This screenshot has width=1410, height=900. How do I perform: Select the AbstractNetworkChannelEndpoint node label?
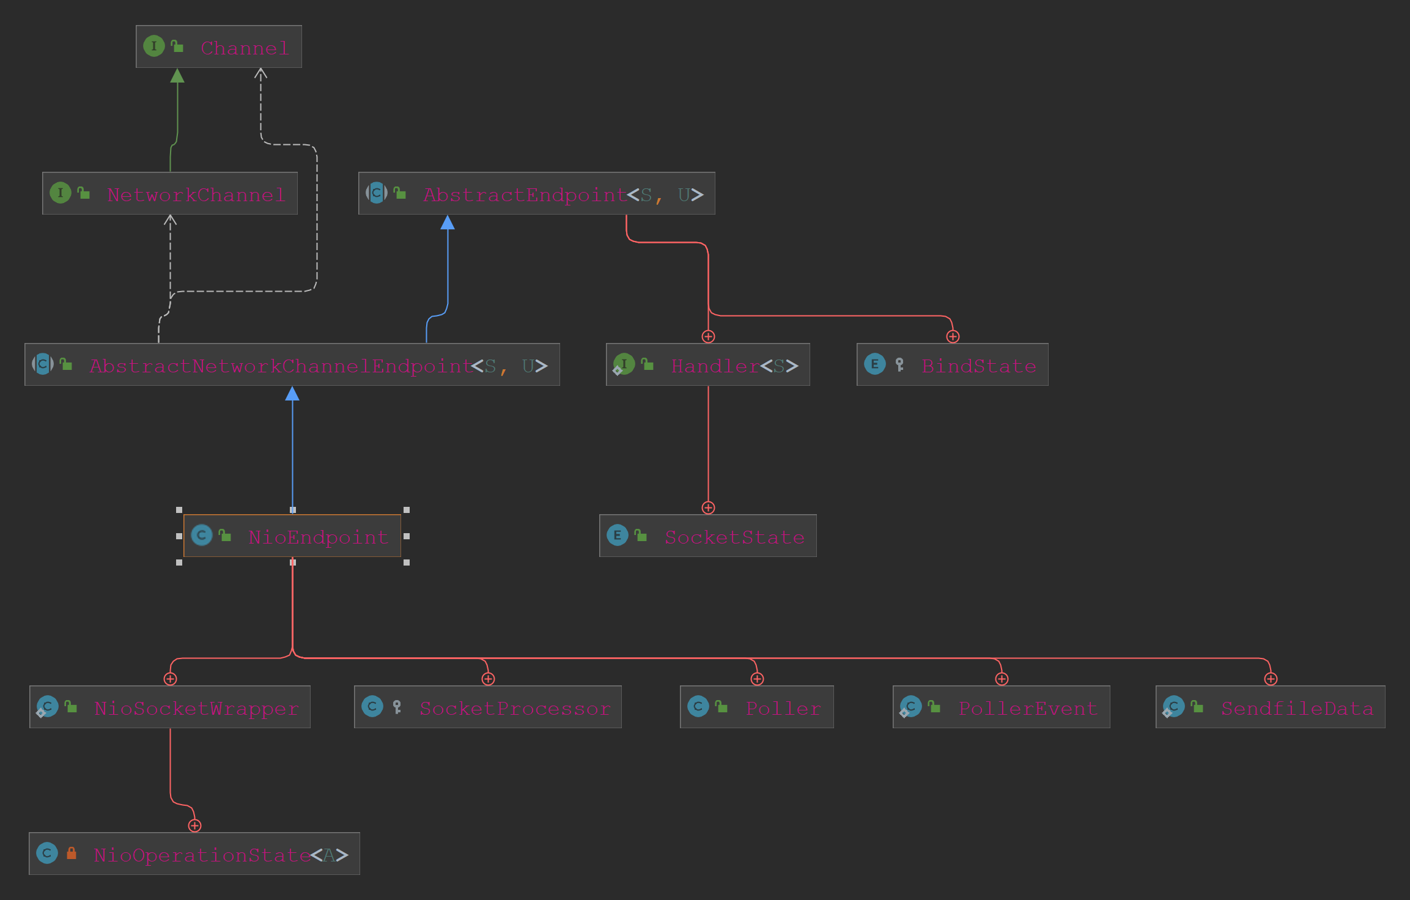point(281,366)
